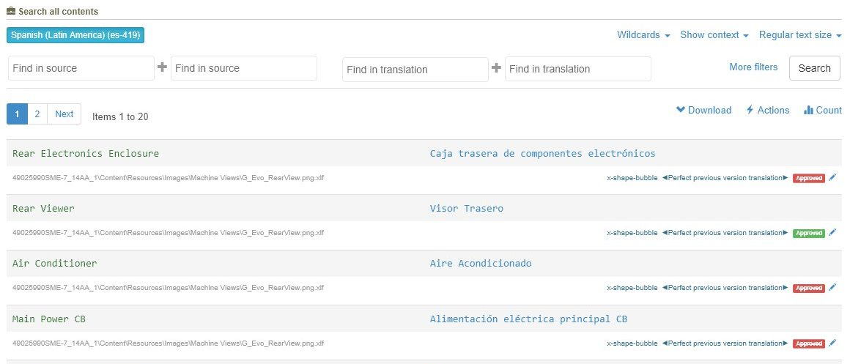Click pencil edit icon for Main Power CB
The width and height of the screenshot is (850, 364).
click(x=832, y=343)
